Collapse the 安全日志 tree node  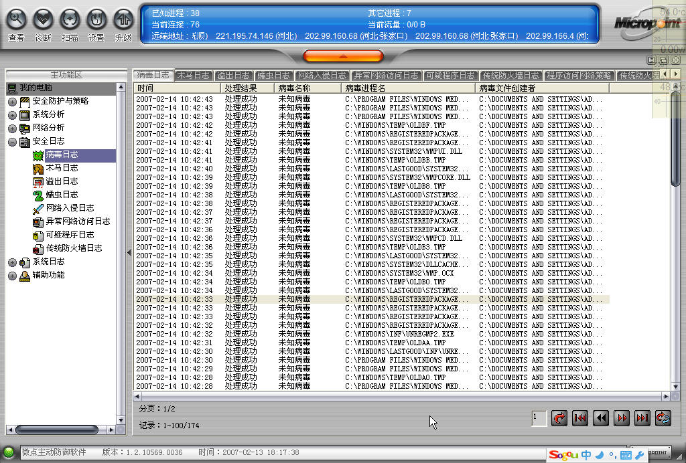click(12, 142)
